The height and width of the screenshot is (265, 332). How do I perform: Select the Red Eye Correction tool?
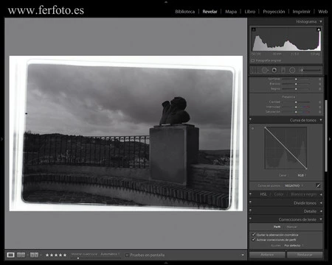(274, 71)
